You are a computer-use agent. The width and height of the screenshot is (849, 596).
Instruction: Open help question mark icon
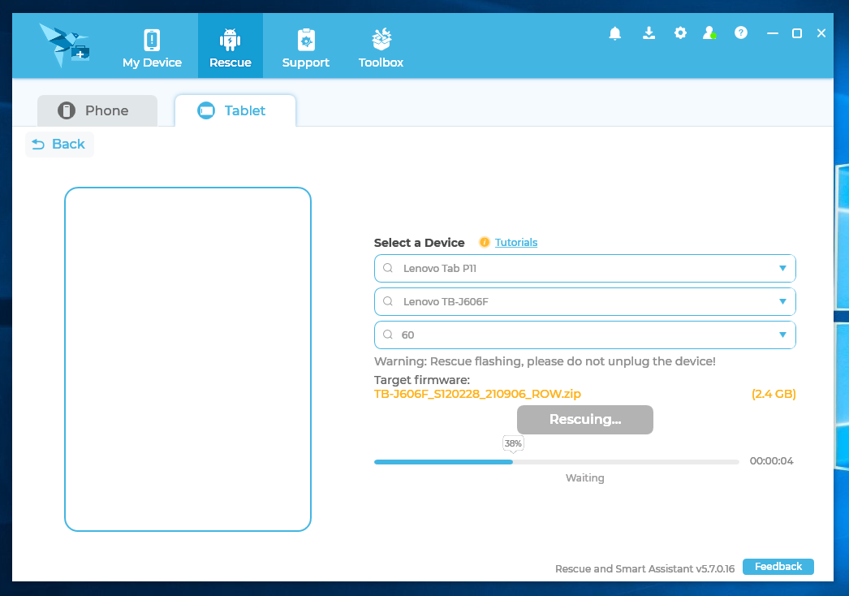[x=741, y=33]
